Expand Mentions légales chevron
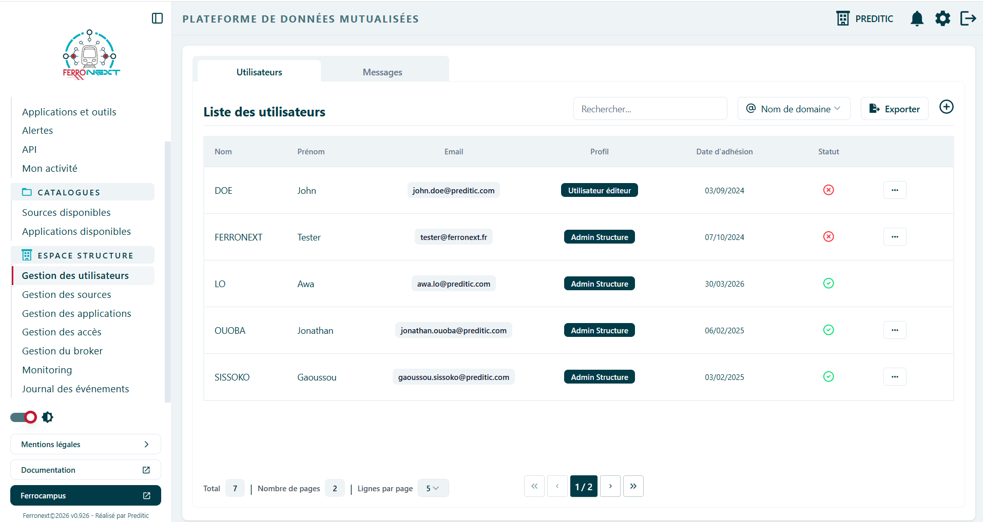 point(146,445)
